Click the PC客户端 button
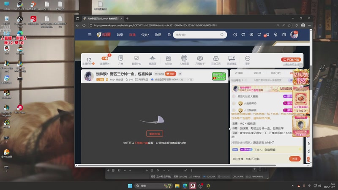 click(291, 60)
